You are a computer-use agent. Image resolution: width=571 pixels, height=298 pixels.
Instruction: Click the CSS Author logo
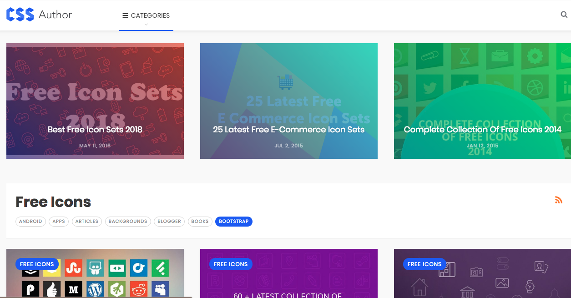39,15
